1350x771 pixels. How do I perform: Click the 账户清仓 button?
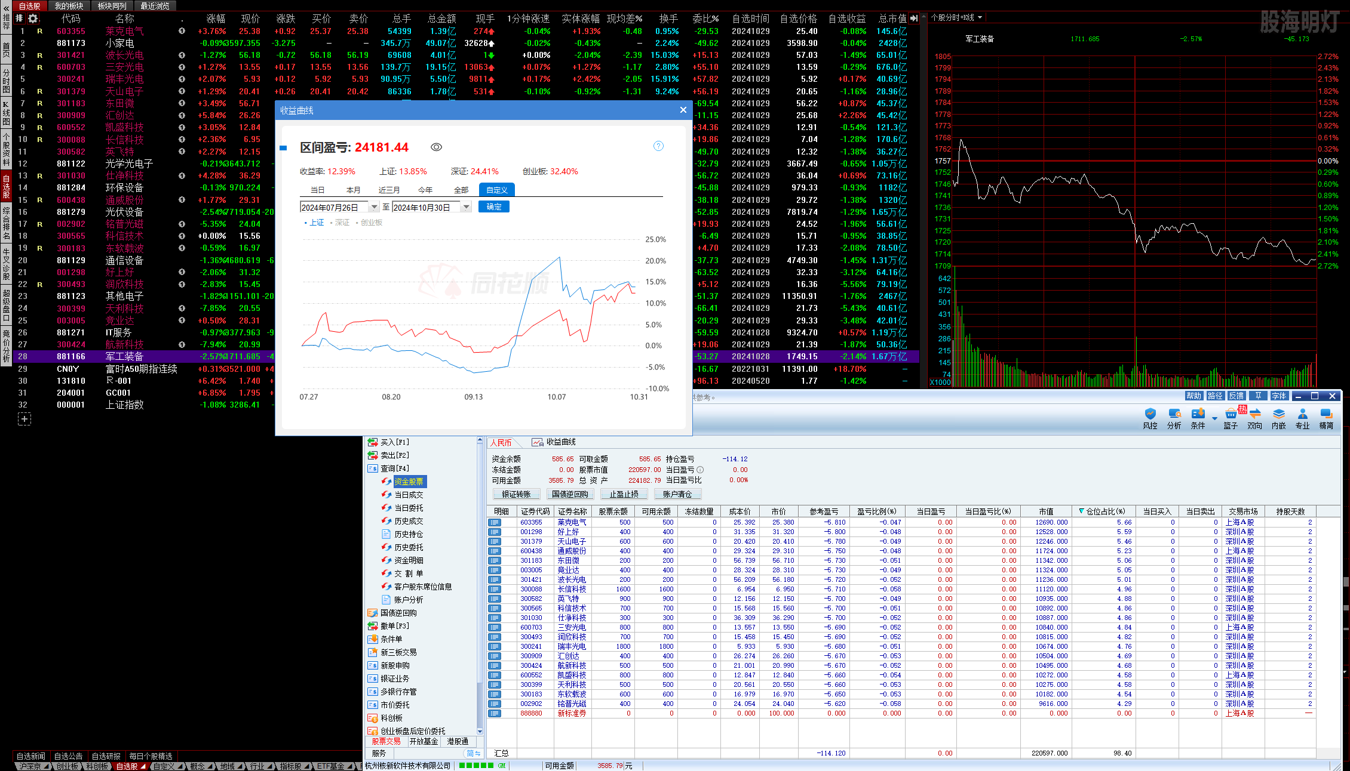677,494
